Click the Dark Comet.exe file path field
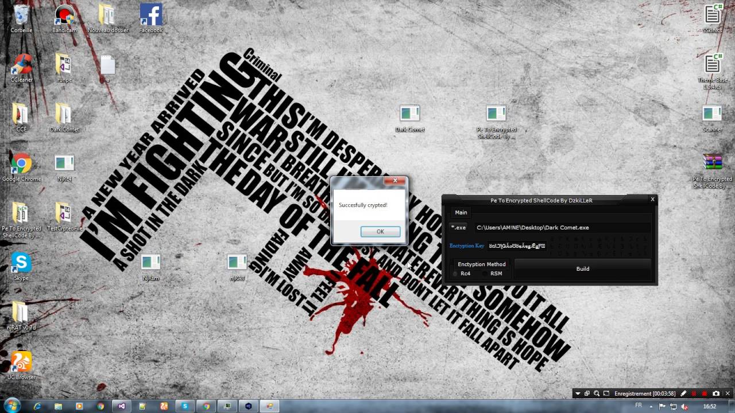735x413 pixels. click(563, 228)
